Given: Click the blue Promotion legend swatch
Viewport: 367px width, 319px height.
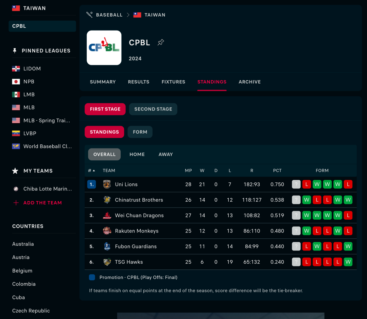Looking at the screenshot, I should tap(92, 277).
